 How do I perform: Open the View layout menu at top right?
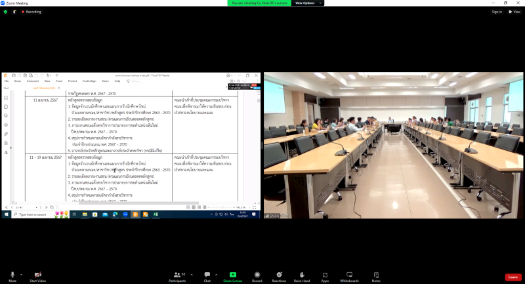515,12
